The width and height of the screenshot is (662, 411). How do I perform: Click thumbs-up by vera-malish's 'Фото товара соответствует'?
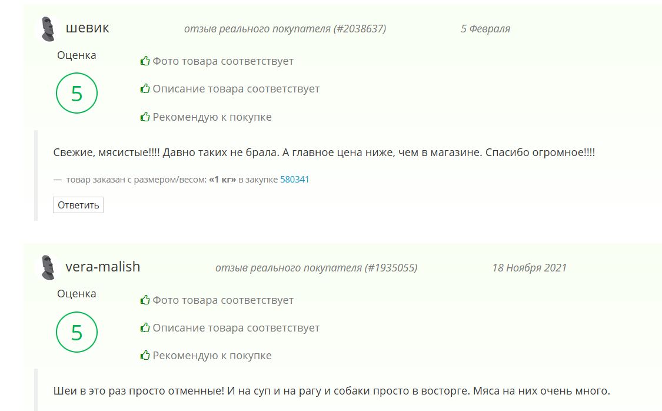(x=145, y=300)
